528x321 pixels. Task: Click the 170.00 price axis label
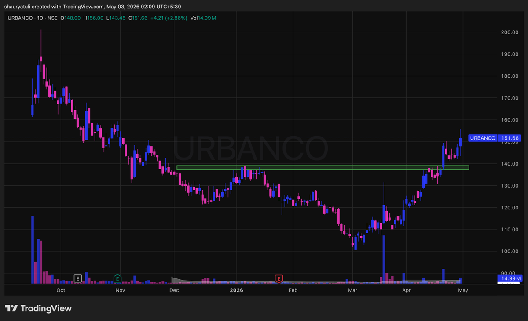[x=509, y=98]
